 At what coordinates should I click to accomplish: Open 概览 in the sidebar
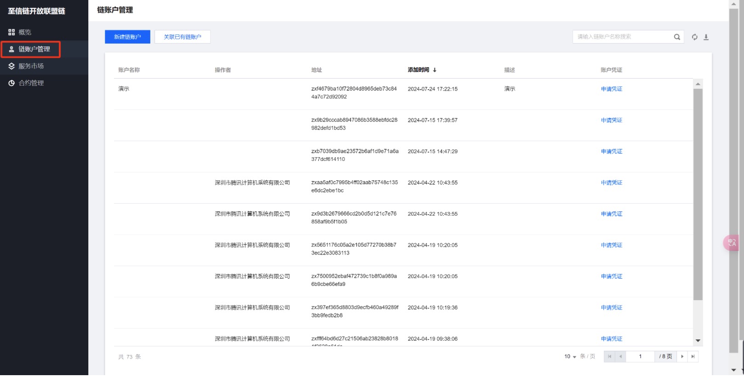(25, 32)
